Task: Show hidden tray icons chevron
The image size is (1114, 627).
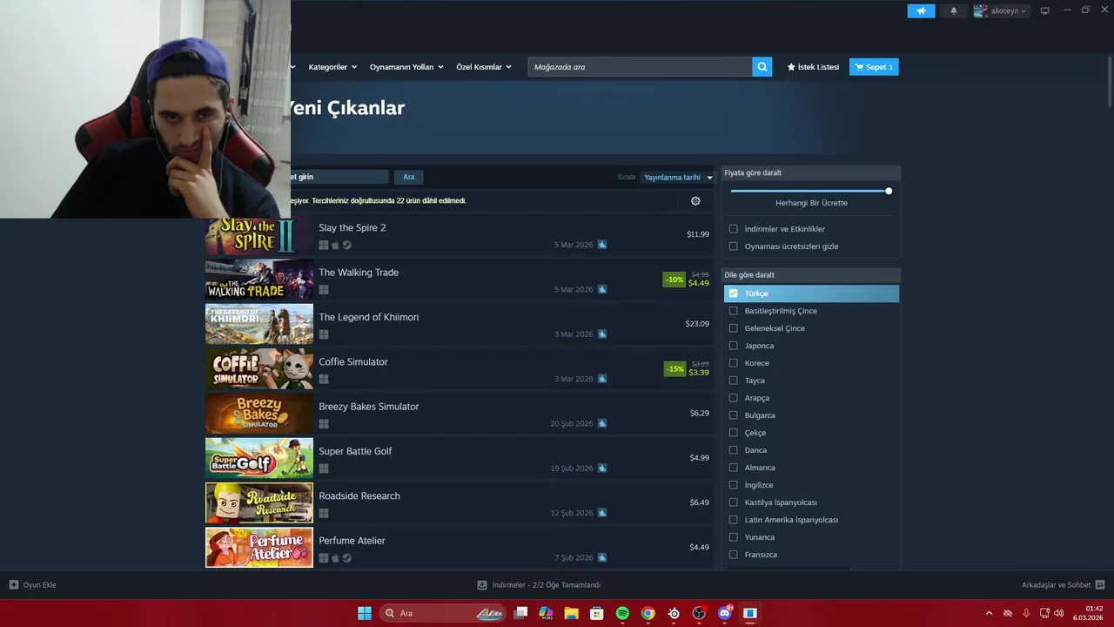Action: point(989,613)
